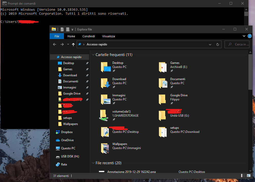Open USB DISK (H:) from the sidebar
The width and height of the screenshot is (255, 182).
point(69,156)
